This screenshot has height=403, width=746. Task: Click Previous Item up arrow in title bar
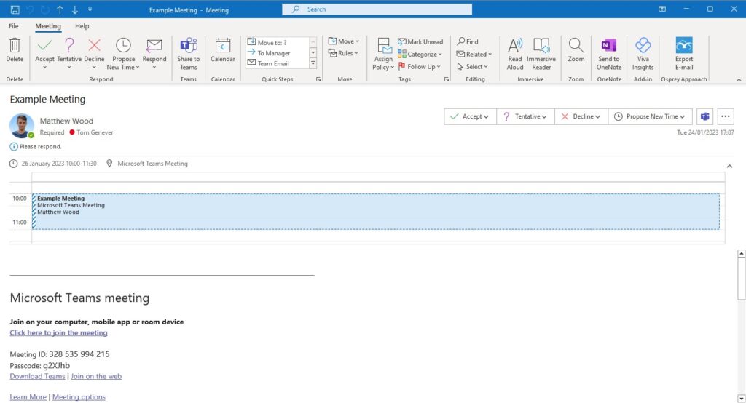pyautogui.click(x=60, y=9)
